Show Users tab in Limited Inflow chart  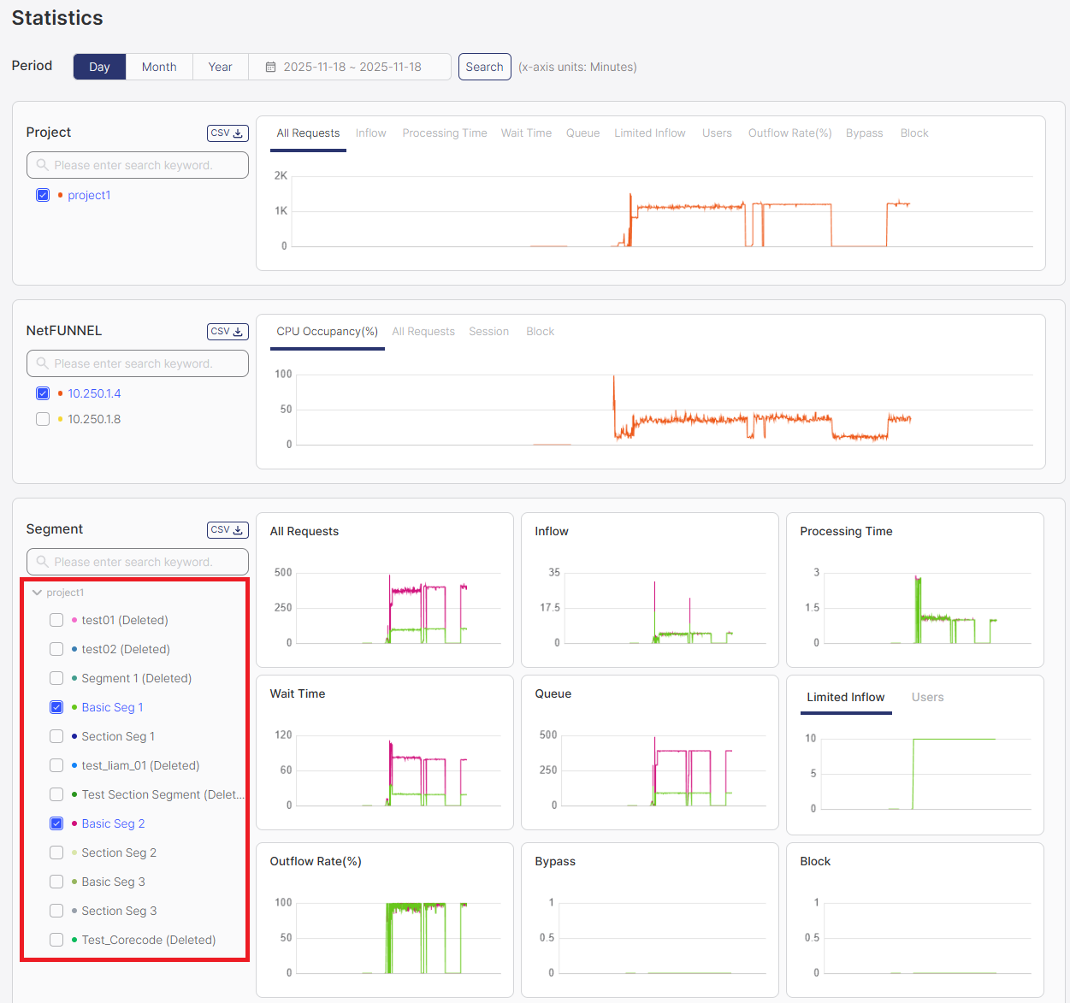[927, 698]
